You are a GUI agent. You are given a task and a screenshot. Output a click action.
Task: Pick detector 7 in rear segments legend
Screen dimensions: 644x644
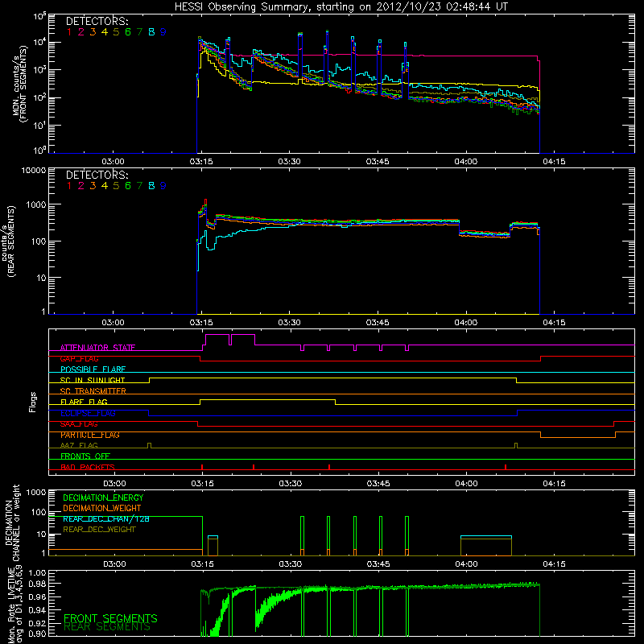[139, 186]
